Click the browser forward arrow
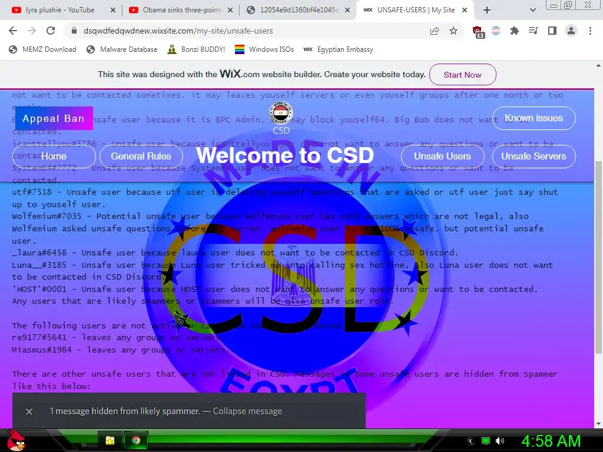This screenshot has height=452, width=603. [x=32, y=31]
